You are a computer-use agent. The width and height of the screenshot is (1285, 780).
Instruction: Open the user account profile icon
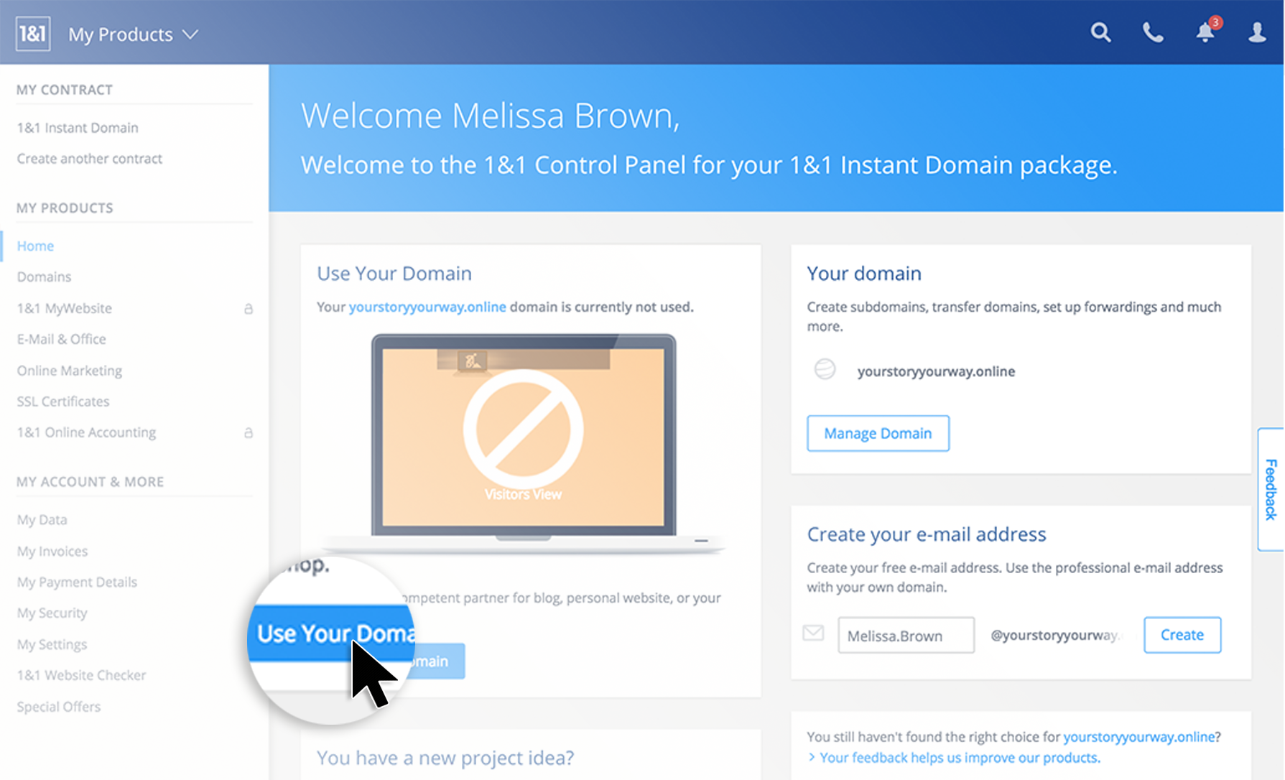1256,32
